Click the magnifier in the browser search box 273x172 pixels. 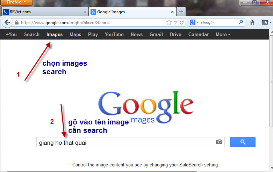point(241,22)
